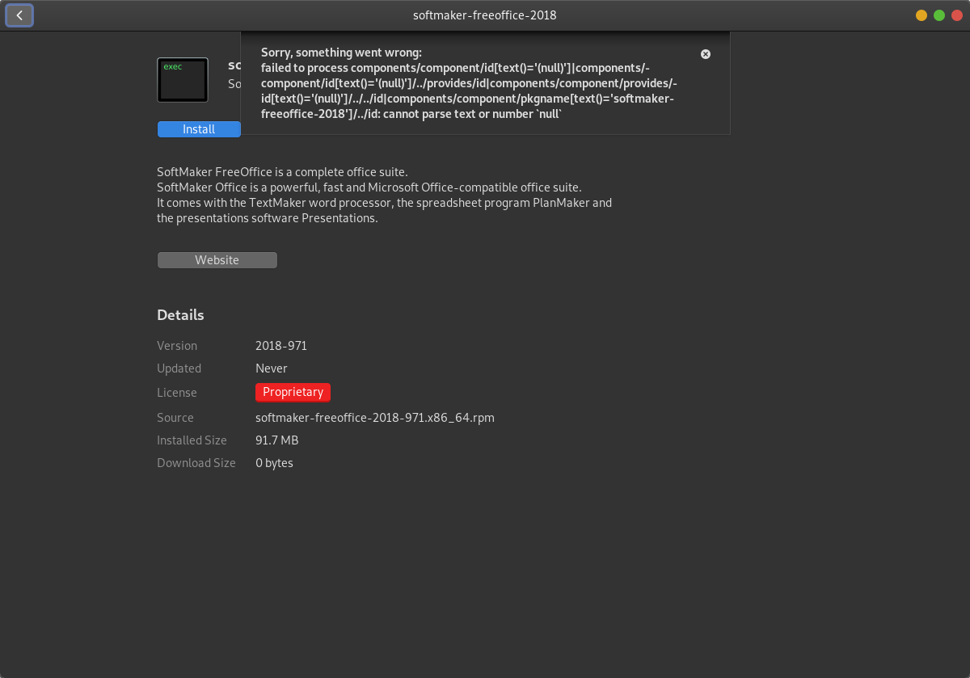The image size is (970, 678).
Task: Click the yellow minimize window button
Action: tap(921, 15)
